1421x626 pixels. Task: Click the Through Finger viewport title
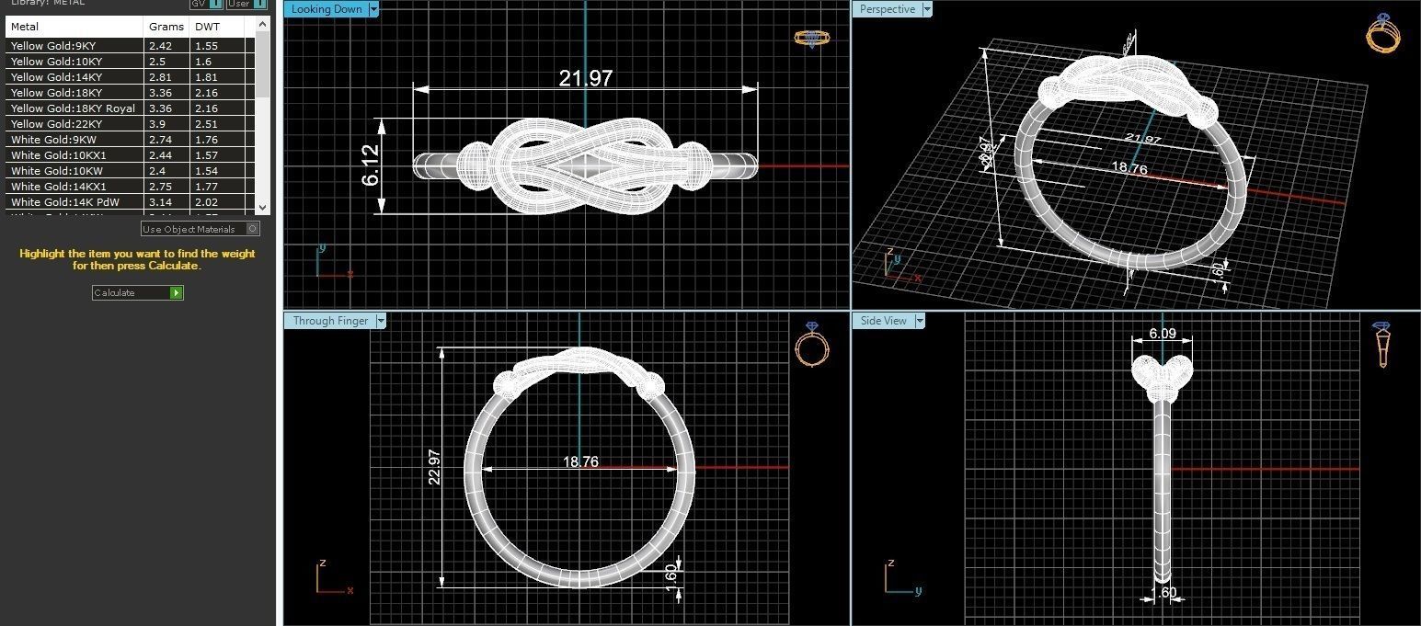tap(330, 321)
